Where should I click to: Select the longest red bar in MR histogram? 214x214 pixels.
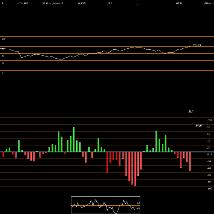click(135, 169)
